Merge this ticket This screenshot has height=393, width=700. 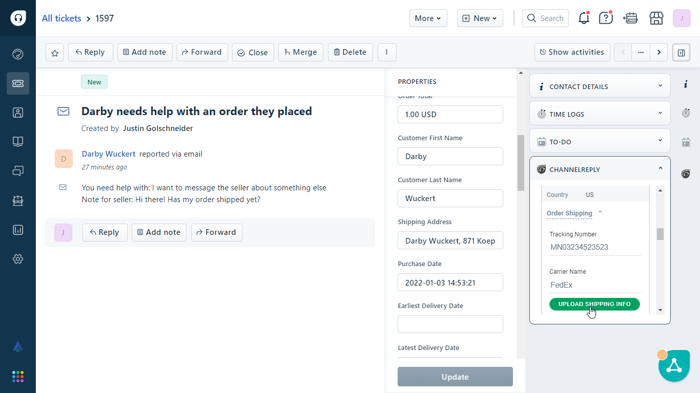click(301, 52)
